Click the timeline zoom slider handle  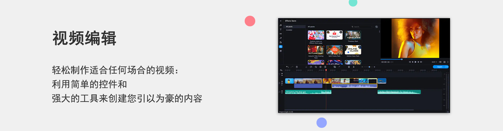(369, 67)
